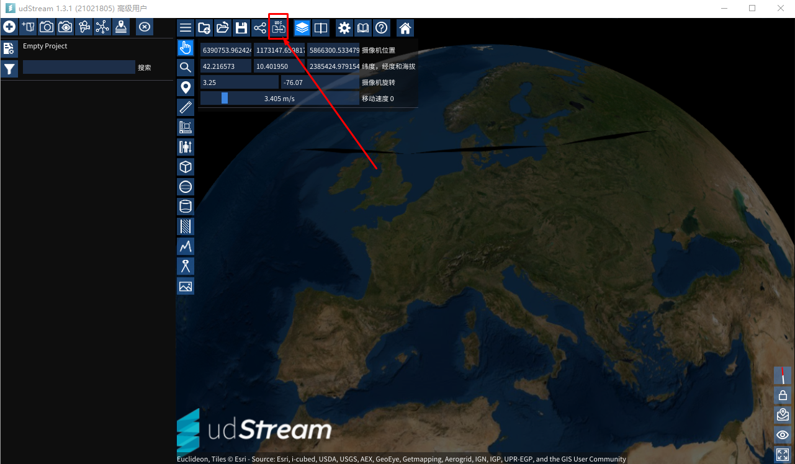Click the 摄像机位置 label

pyautogui.click(x=379, y=50)
